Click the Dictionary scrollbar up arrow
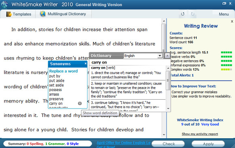This screenshot has width=235, height=148. tap(168, 68)
